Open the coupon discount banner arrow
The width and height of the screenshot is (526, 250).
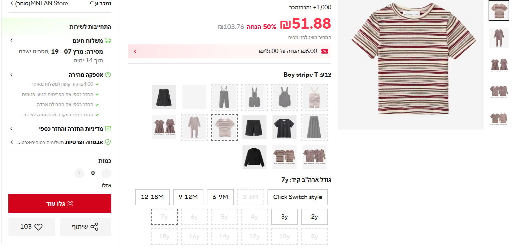click(135, 51)
